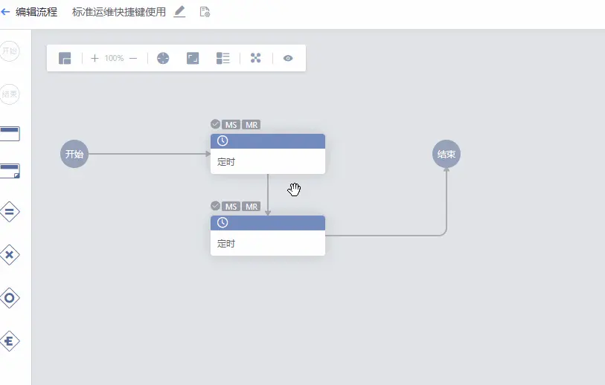Click the 100% zoom level label
Screen dimensions: 605x385
click(x=114, y=58)
